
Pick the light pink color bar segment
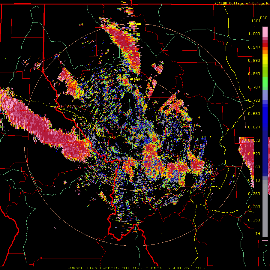pos(265,32)
